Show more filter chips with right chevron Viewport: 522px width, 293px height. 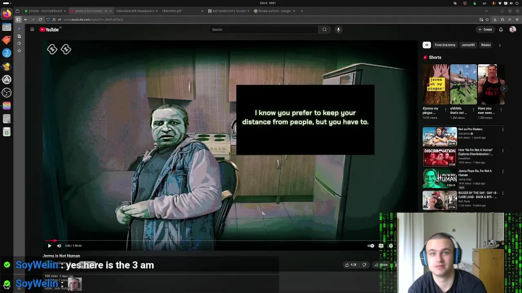(x=500, y=45)
